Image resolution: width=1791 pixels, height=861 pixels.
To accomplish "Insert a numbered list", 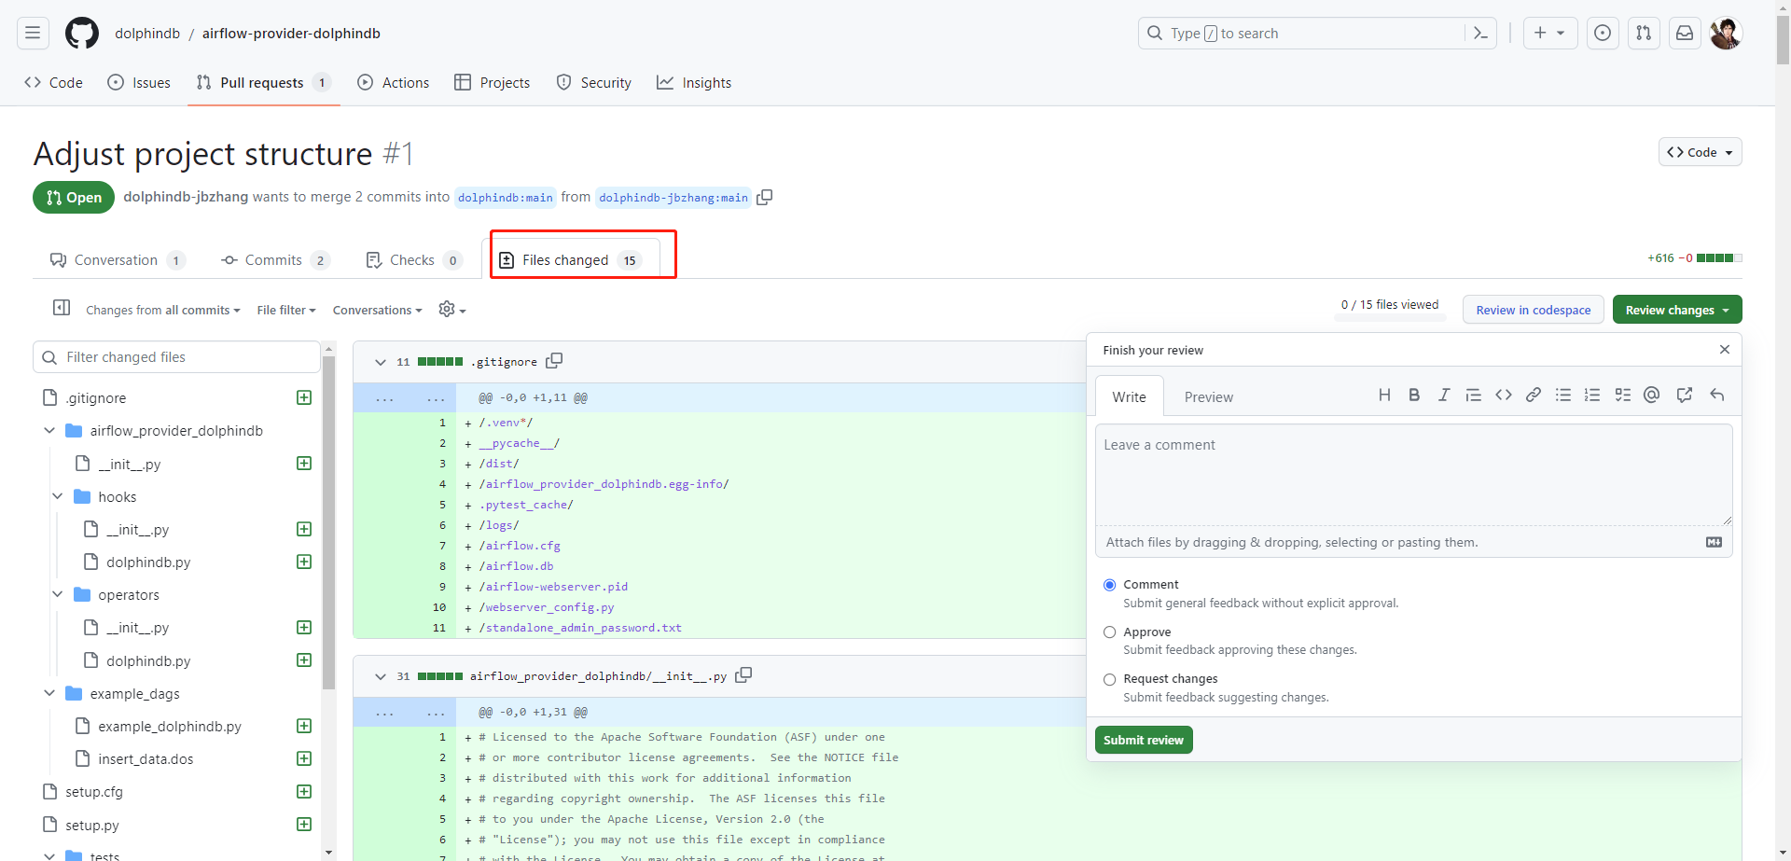I will [1592, 396].
